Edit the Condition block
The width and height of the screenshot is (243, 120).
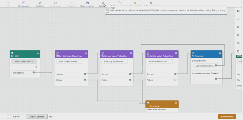pyautogui.click(x=220, y=53)
